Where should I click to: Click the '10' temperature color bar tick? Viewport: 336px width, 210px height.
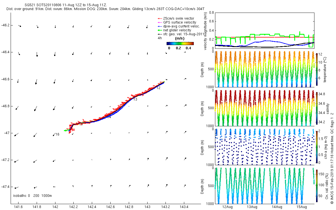tap(320, 62)
